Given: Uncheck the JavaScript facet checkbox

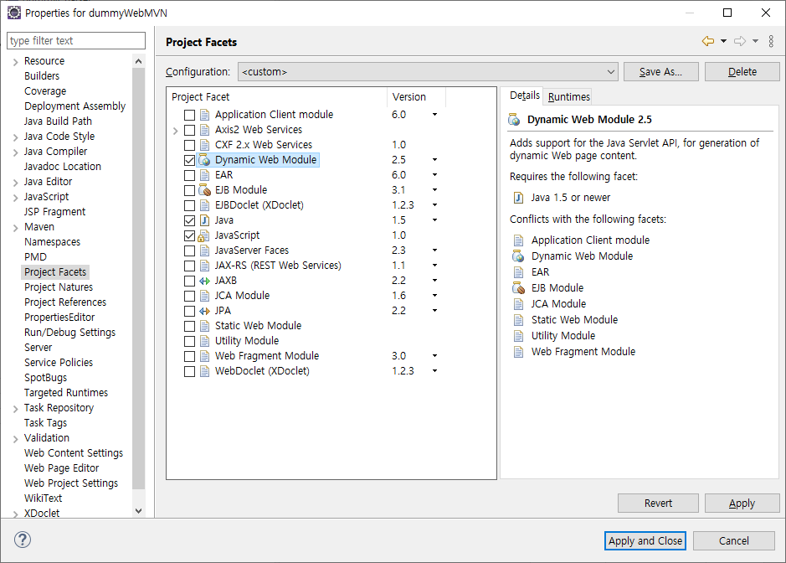Looking at the screenshot, I should [189, 235].
